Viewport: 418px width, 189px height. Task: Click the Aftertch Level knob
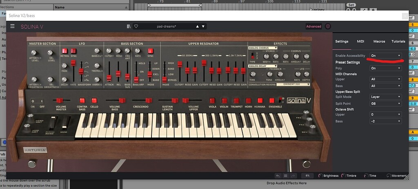(33, 53)
